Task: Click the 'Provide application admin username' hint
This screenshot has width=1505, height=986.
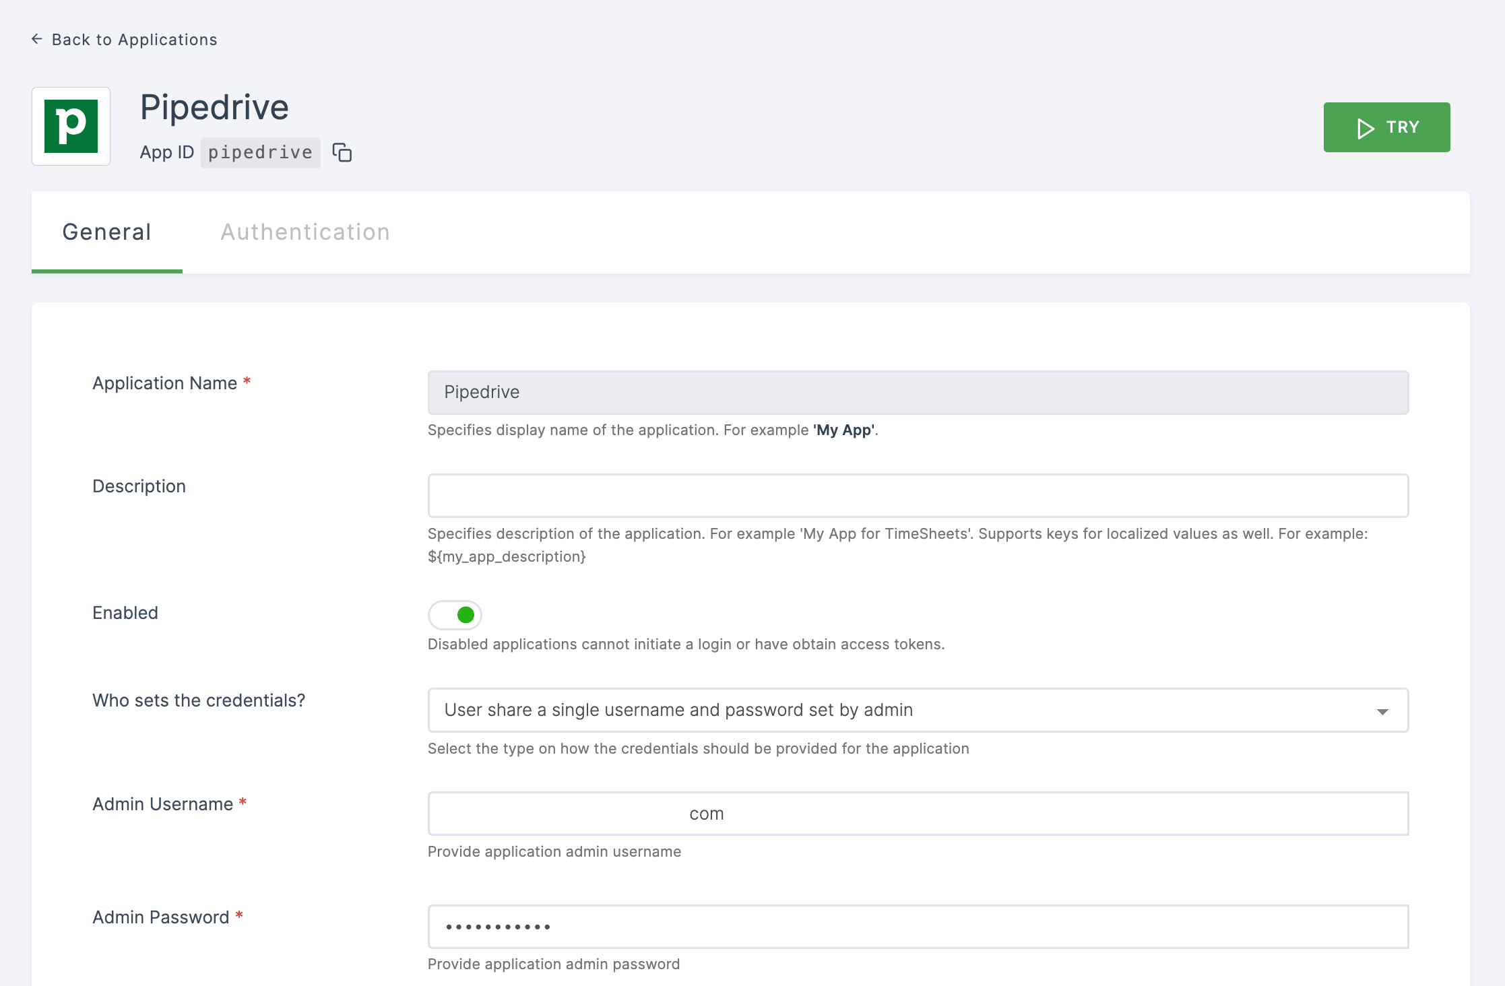Action: 554,852
